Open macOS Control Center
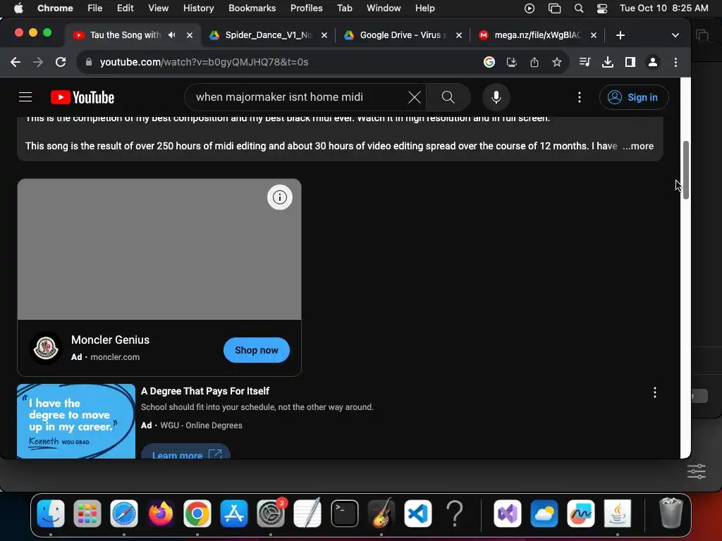The height and width of the screenshot is (541, 722). tap(602, 8)
